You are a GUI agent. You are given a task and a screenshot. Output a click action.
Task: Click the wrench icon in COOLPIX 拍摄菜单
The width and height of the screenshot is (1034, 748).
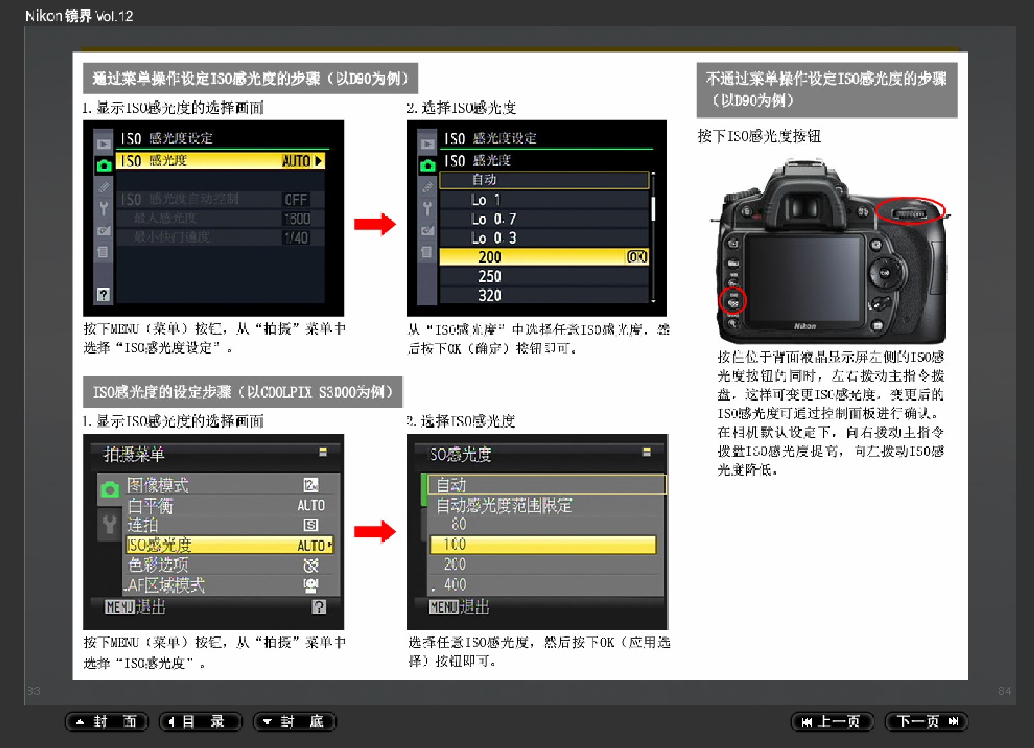tap(110, 524)
